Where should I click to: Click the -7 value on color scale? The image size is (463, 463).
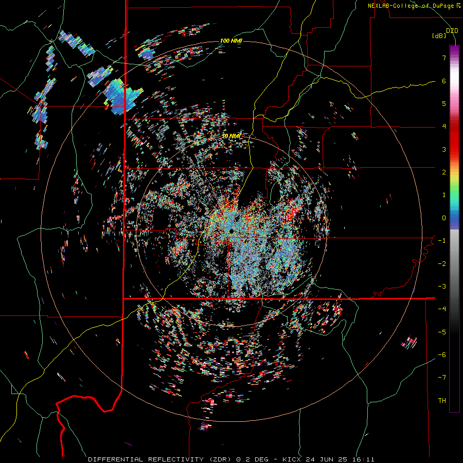tap(442, 378)
